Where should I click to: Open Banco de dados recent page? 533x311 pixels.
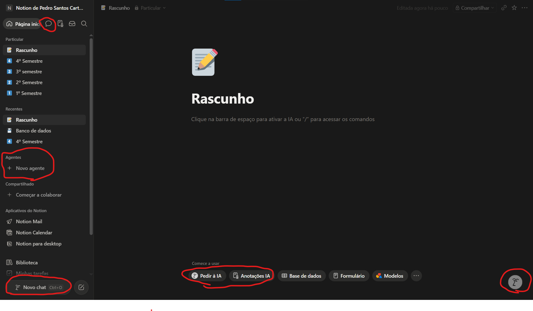click(44, 131)
